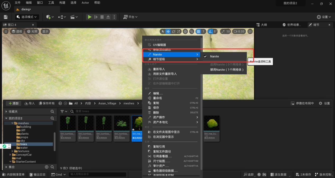This screenshot has height=178, width=335.
Task: Click the viewport layout maximize grid icon
Action: [250, 31]
